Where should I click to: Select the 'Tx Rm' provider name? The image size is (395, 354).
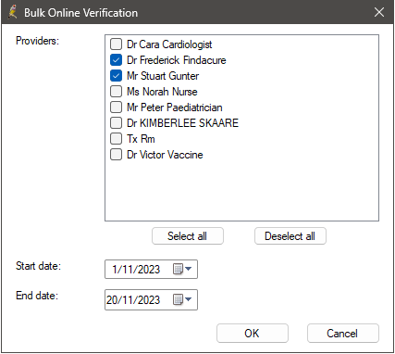point(141,139)
